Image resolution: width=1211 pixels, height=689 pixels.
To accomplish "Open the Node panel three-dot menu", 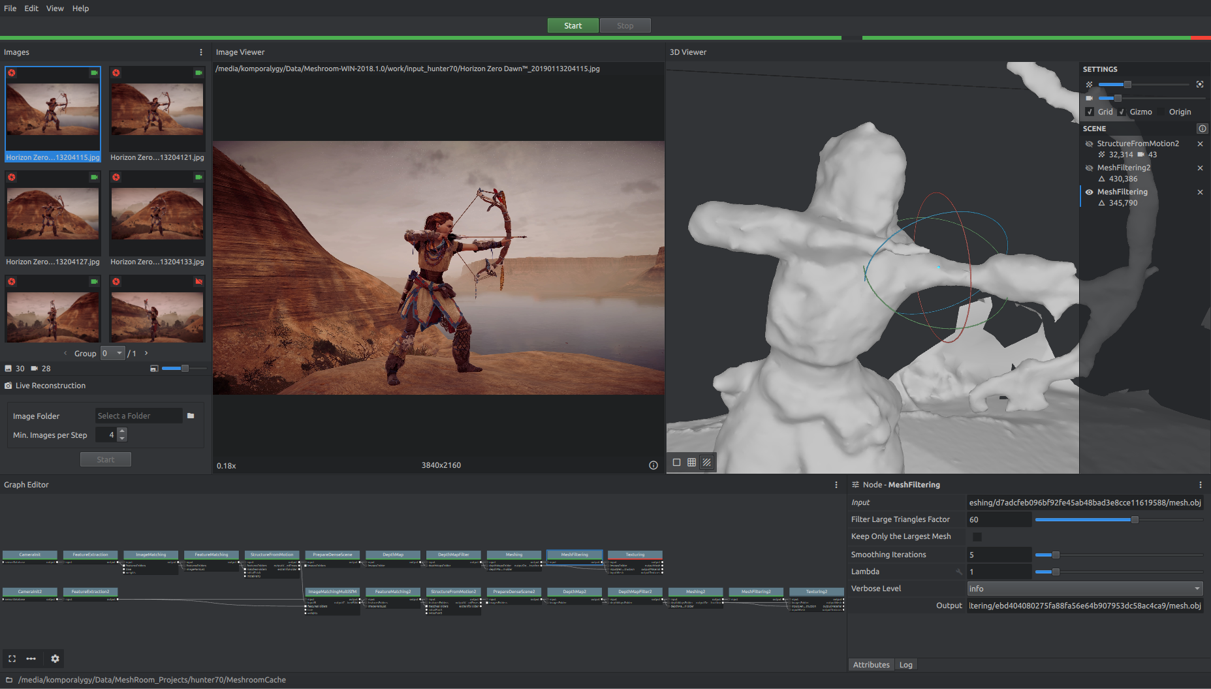I will point(1200,485).
